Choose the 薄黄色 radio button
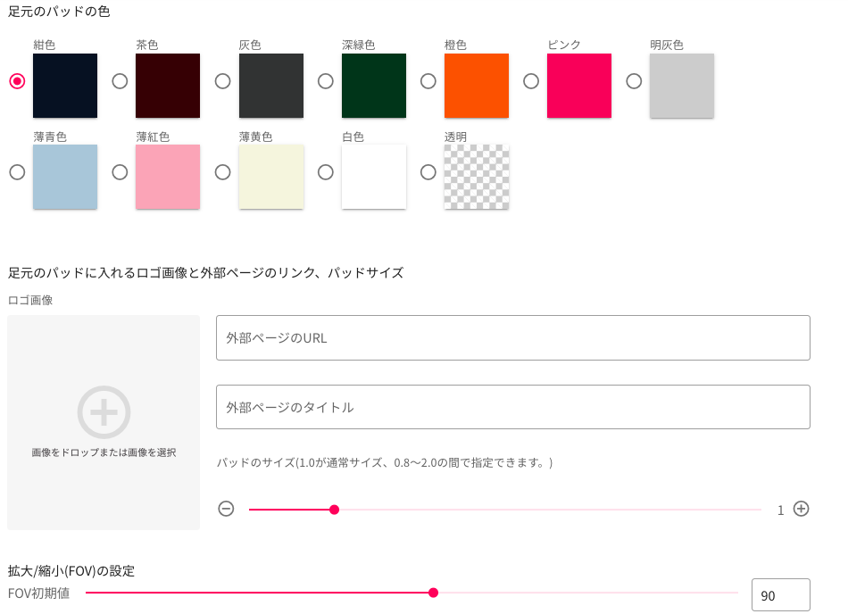The width and height of the screenshot is (848, 614). (223, 172)
